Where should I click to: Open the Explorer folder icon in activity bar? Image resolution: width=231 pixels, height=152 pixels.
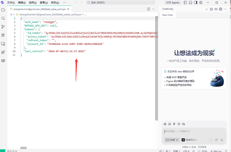click(3, 10)
